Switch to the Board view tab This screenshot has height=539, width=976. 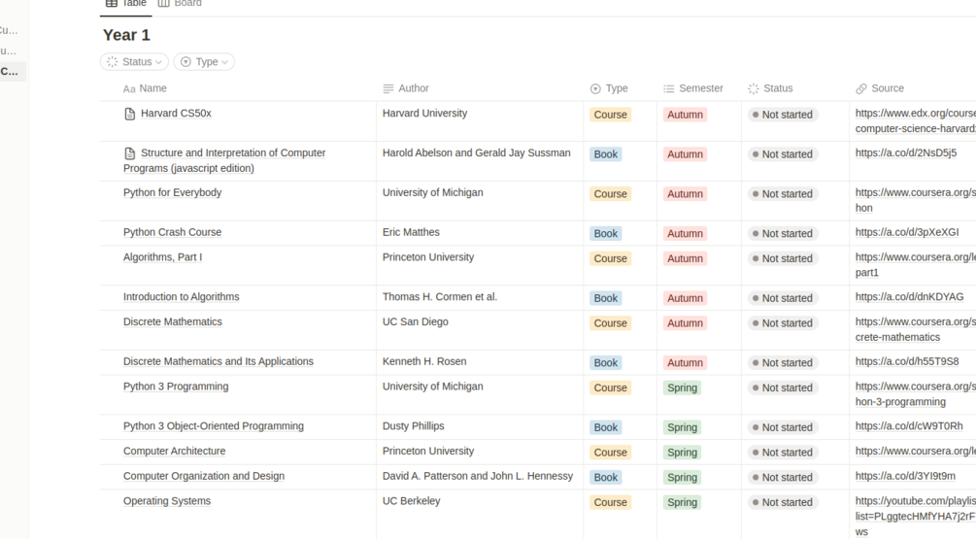[180, 4]
